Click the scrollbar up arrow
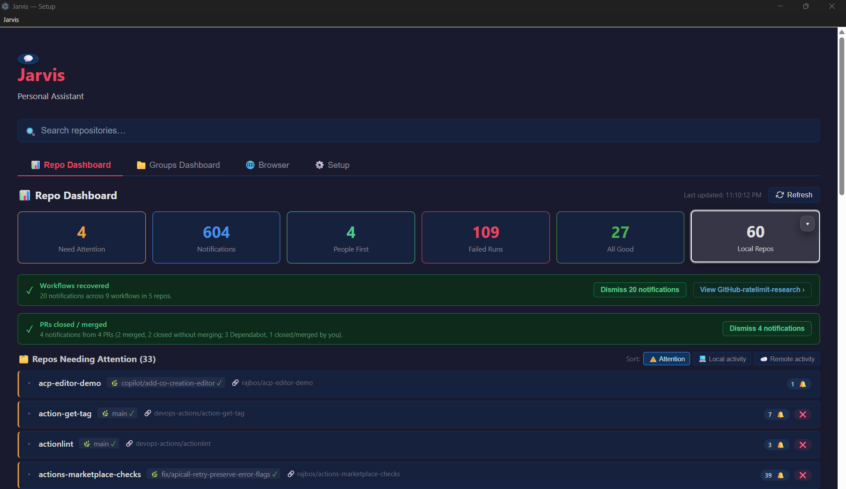Viewport: 846px width, 489px height. (842, 32)
